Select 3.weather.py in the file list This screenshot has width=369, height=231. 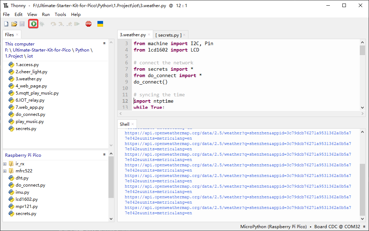[x=28, y=79]
